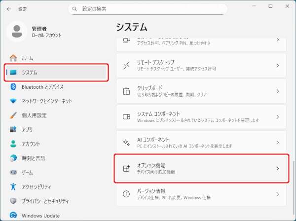This screenshot has width=296, height=221.
Task: Click the システム コンポーネント icon
Action: (x=126, y=117)
